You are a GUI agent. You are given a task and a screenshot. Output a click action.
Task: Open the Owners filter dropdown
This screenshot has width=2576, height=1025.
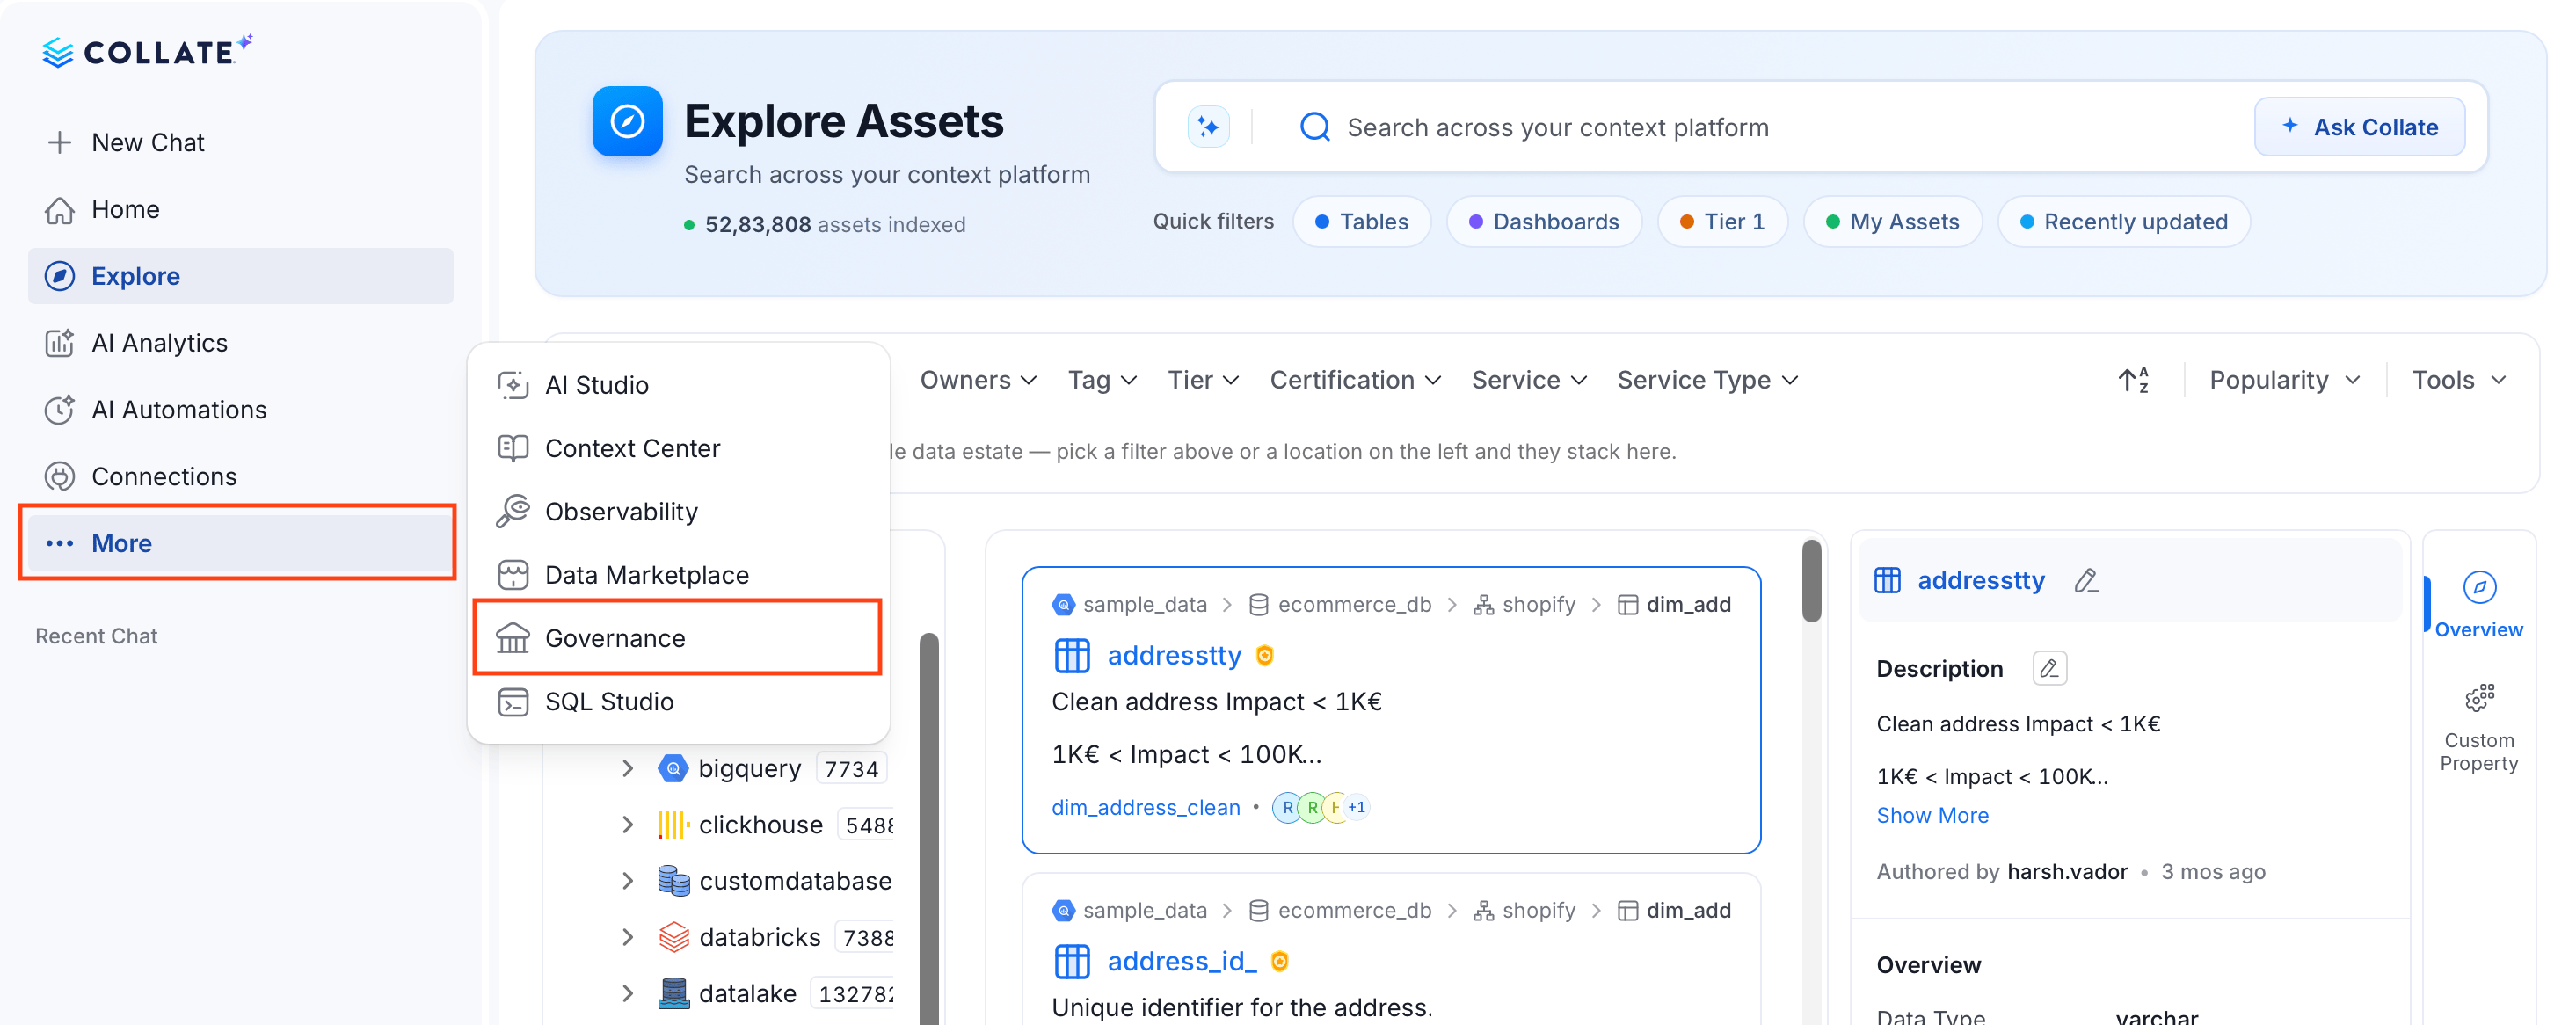click(x=978, y=380)
